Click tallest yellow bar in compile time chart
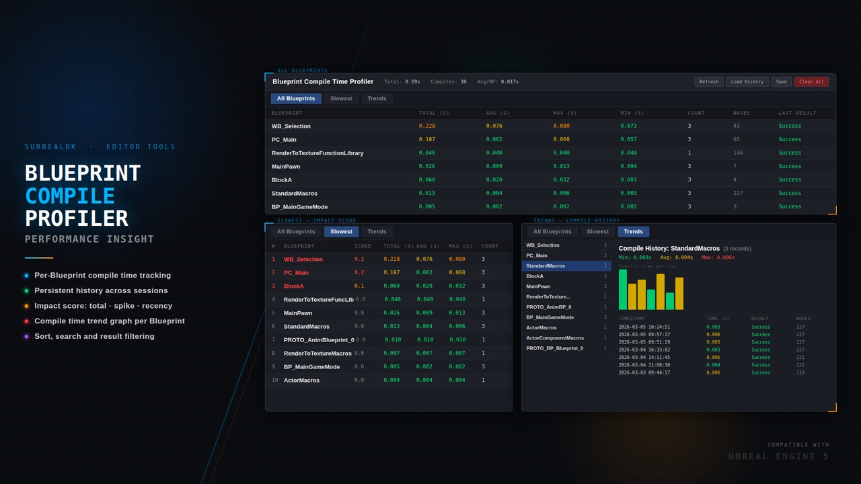The width and height of the screenshot is (861, 484). click(x=661, y=292)
